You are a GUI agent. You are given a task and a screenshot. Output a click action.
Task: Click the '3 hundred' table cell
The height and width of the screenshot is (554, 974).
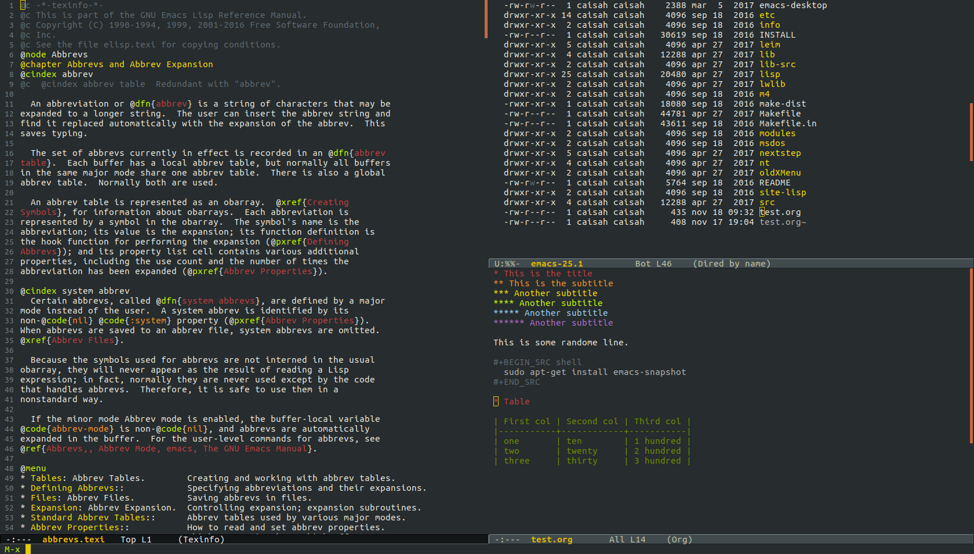657,461
